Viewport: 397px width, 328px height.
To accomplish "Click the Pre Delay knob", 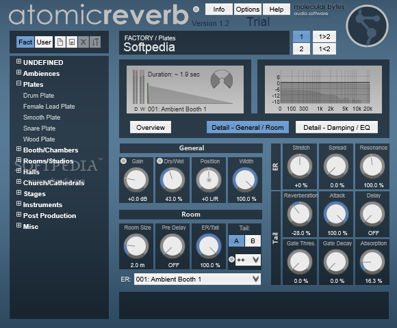I will click(172, 246).
